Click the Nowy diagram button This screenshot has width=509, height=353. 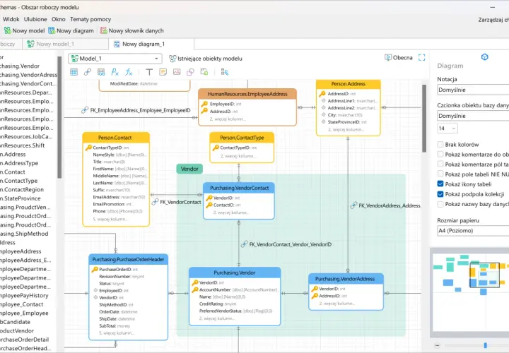click(71, 31)
